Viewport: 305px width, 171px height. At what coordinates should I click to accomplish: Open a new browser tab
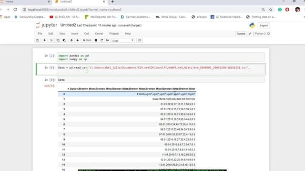click(112, 1)
